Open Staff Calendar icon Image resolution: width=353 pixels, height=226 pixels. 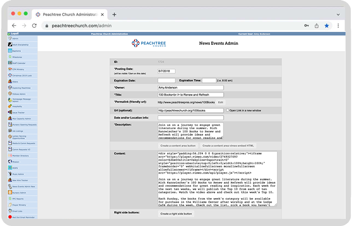click(10, 63)
